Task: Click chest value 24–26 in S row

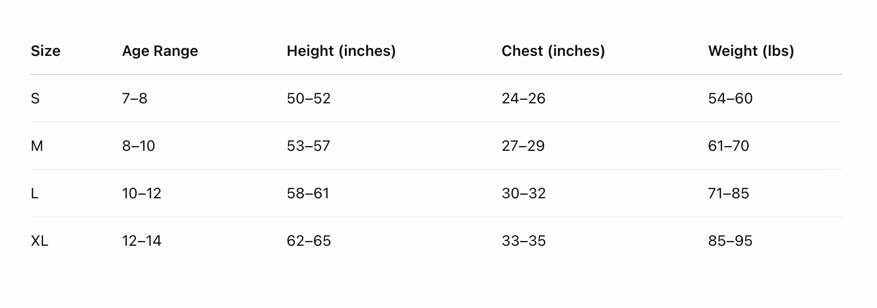Action: coord(523,99)
